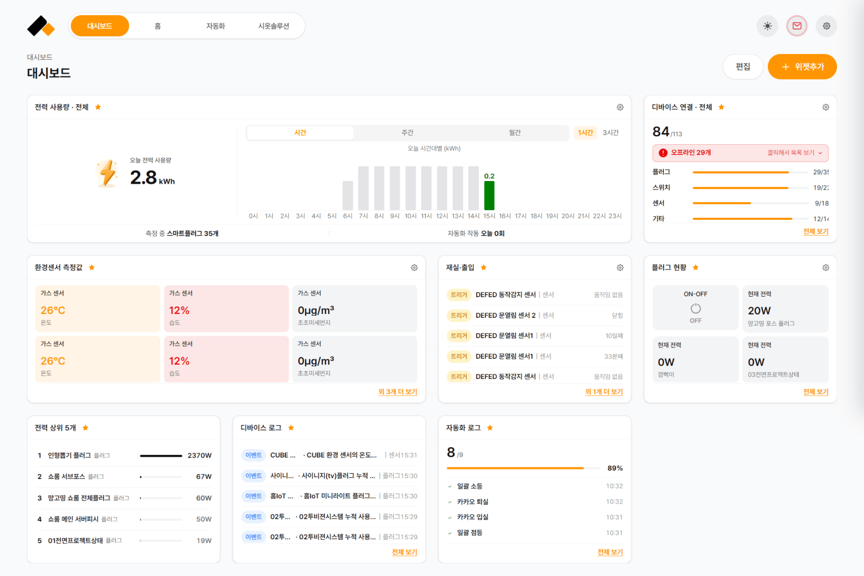
Task: Toggle the ON-OFF plug power button
Action: 696,309
